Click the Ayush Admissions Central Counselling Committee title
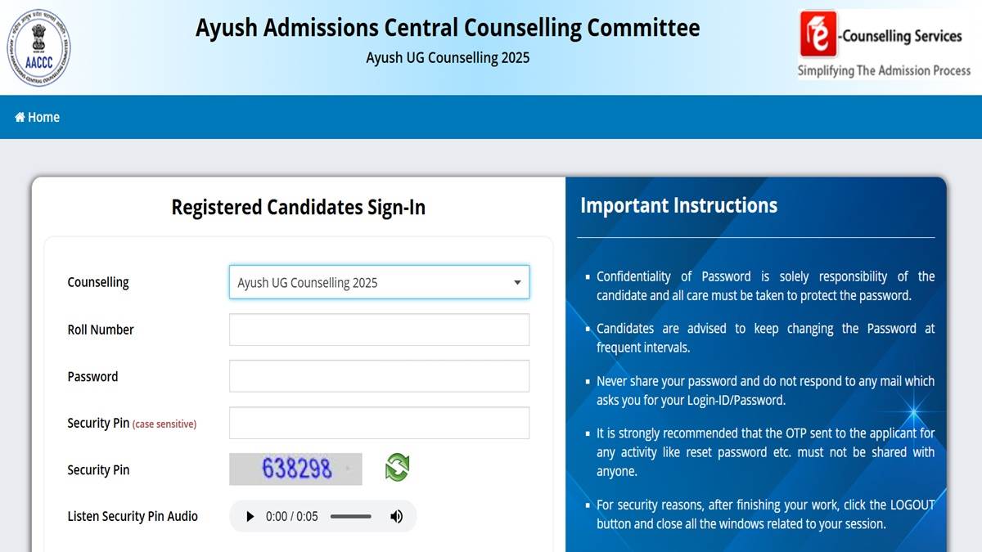This screenshot has width=982, height=552. point(448,28)
